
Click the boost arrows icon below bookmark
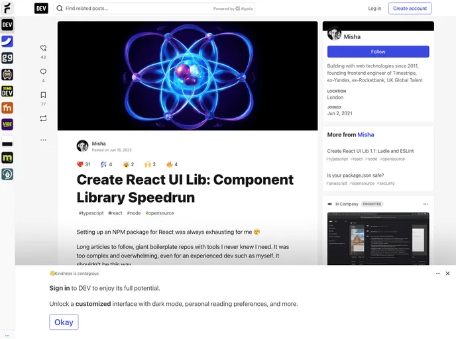(x=43, y=119)
